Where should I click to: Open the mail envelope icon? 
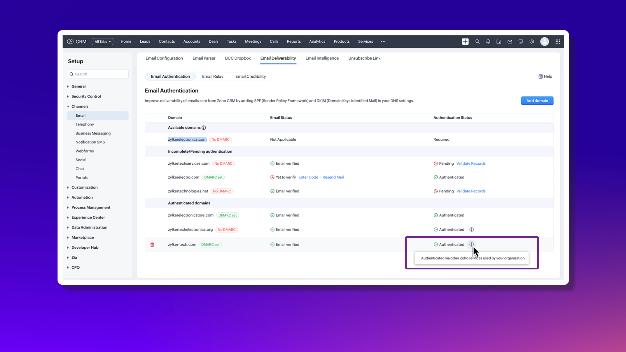(510, 41)
